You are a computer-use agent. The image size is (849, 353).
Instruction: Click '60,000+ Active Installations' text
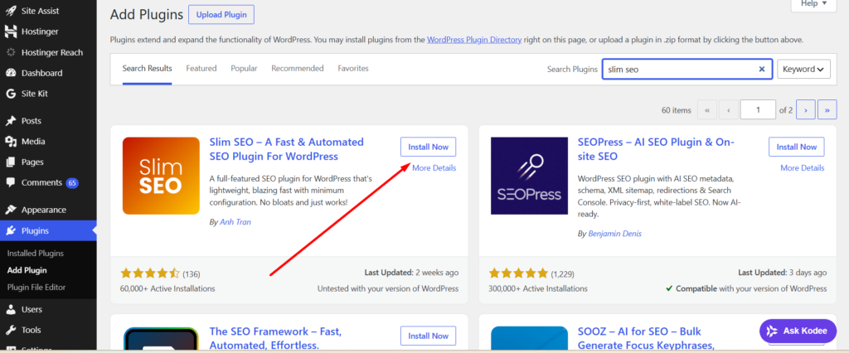167,288
